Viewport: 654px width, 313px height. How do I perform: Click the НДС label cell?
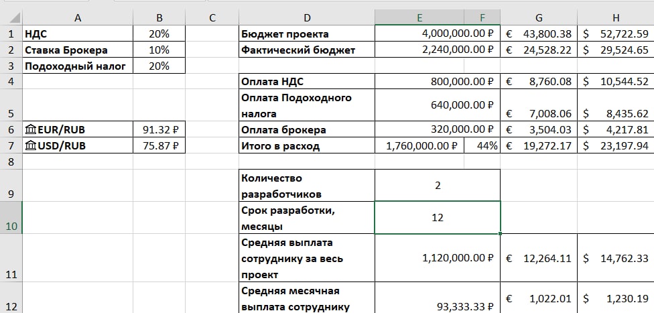click(78, 34)
